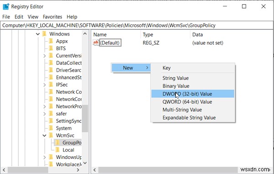Image resolution: width=274 pixels, height=174 pixels.
Task: Click the REG_SZ type cell
Action: [x=151, y=43]
